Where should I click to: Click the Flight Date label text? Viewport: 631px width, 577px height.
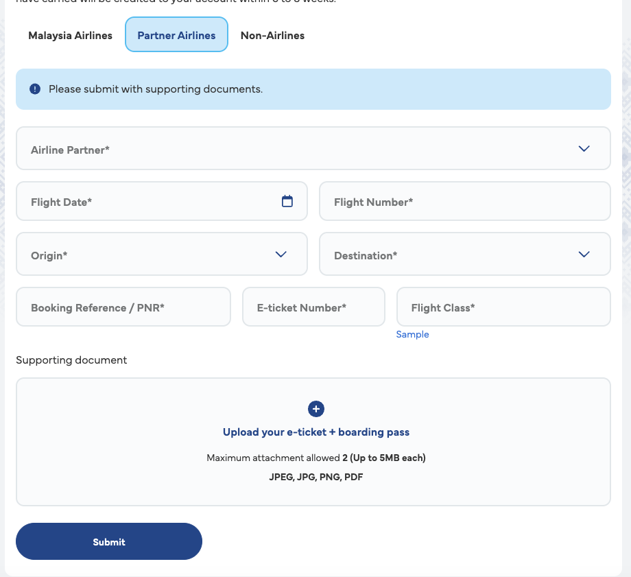(x=61, y=202)
